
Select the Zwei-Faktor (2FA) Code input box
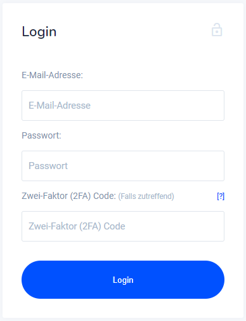pos(123,226)
